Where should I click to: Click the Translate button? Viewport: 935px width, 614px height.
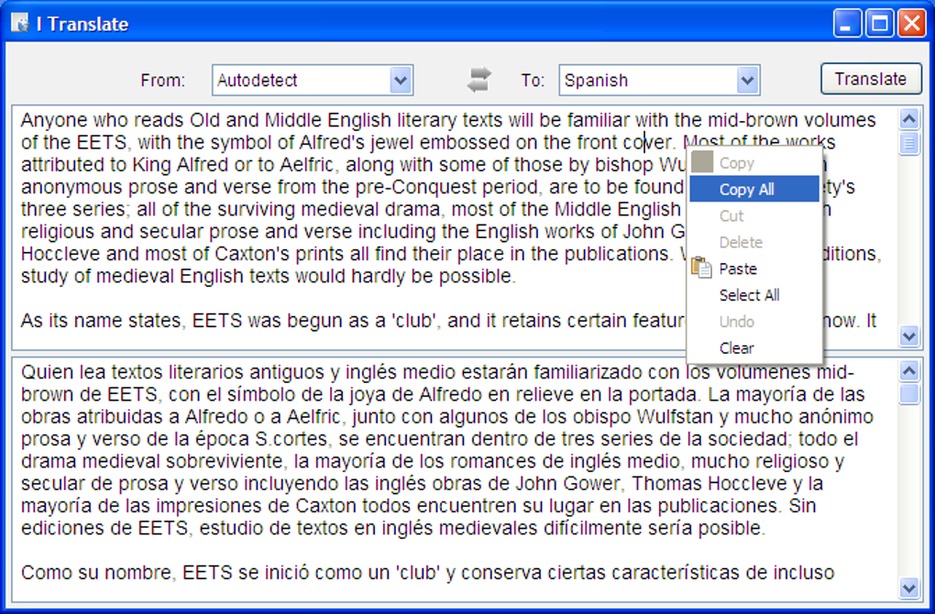pos(871,79)
